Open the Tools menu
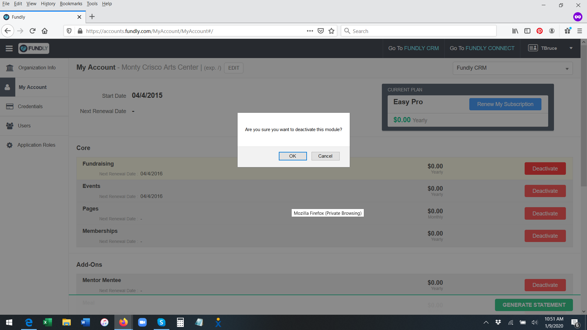The image size is (587, 330). click(x=92, y=4)
